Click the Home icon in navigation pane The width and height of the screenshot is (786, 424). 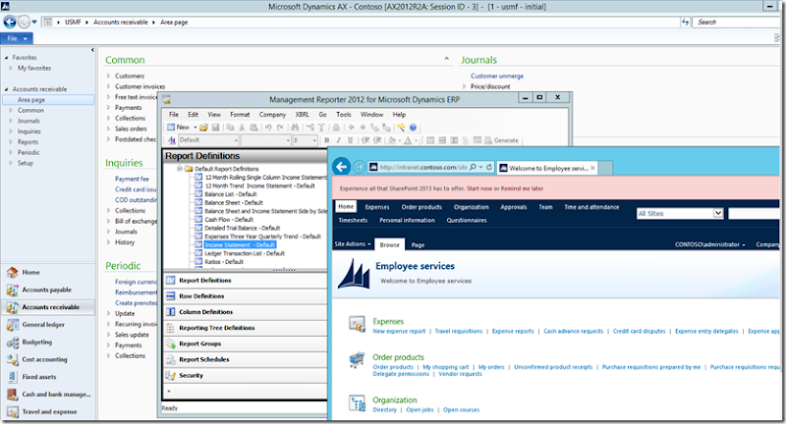pos(12,272)
